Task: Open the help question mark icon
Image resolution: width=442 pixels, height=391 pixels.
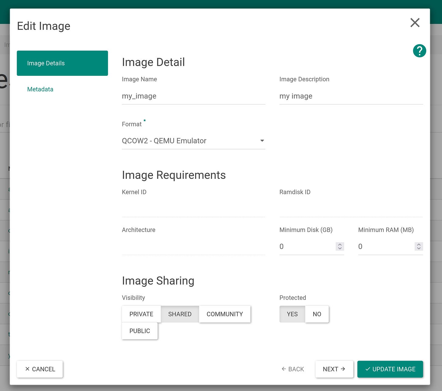Action: tap(419, 51)
